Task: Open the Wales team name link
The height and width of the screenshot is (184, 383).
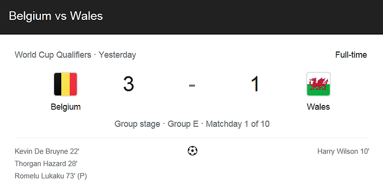Action: point(318,107)
